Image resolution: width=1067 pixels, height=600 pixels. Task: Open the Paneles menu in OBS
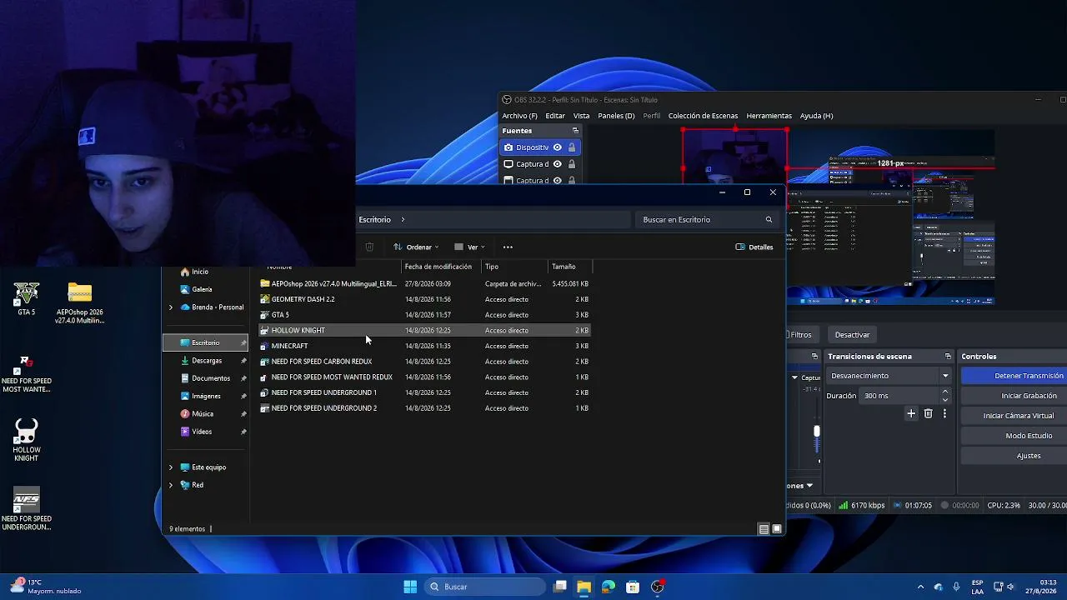coord(616,116)
